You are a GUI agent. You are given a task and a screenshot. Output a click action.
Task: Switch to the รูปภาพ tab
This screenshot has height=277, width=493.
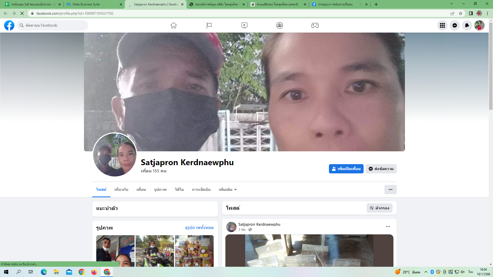coord(160,190)
